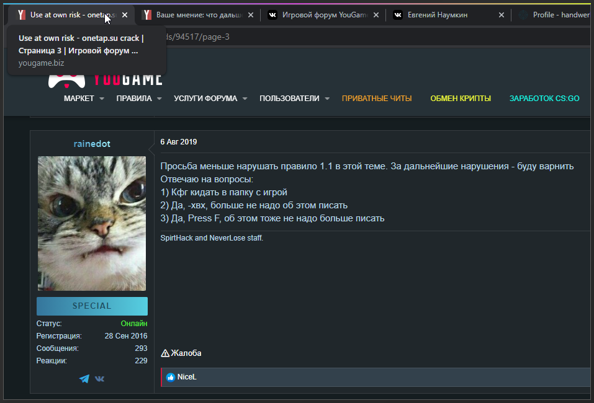Screen dimensions: 594x403
Task: Click the 'SpirtHack and NeverLose staff.' signature
Action: [212, 238]
